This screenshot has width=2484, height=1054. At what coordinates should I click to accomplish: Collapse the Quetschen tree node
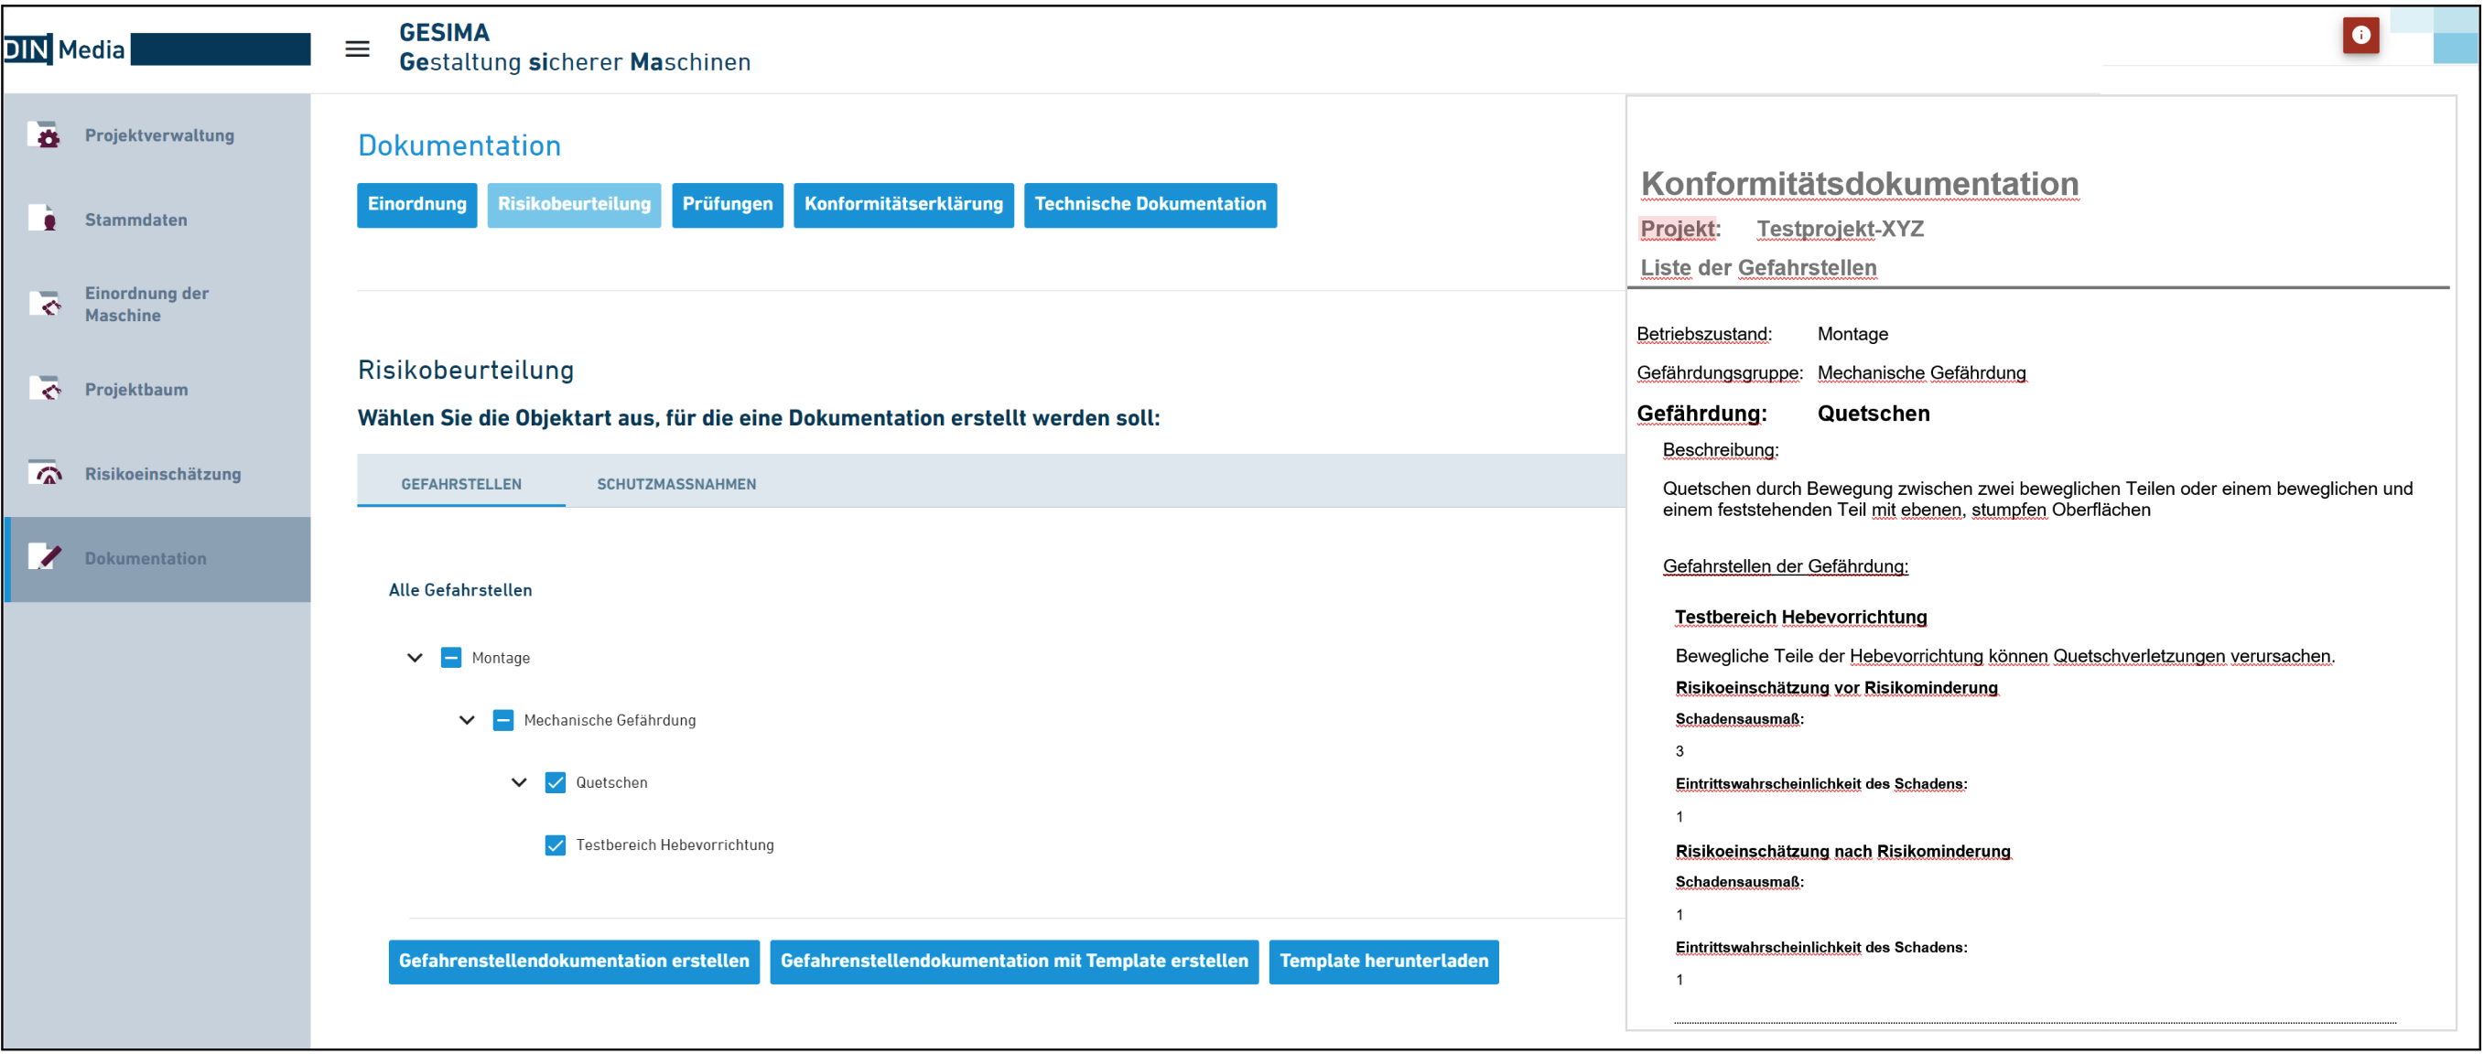coord(519,783)
